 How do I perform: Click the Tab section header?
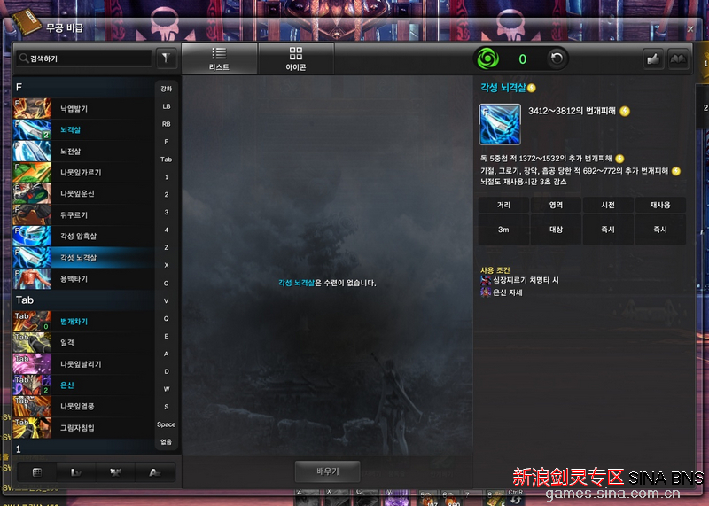[83, 300]
